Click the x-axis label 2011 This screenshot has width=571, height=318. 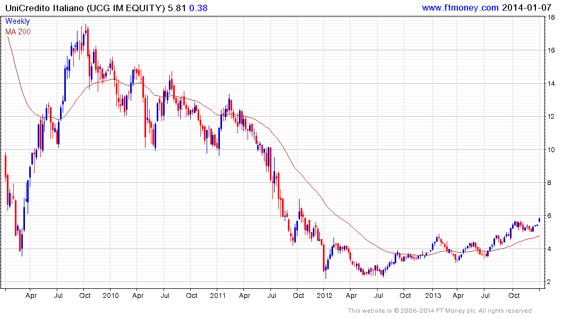(218, 295)
